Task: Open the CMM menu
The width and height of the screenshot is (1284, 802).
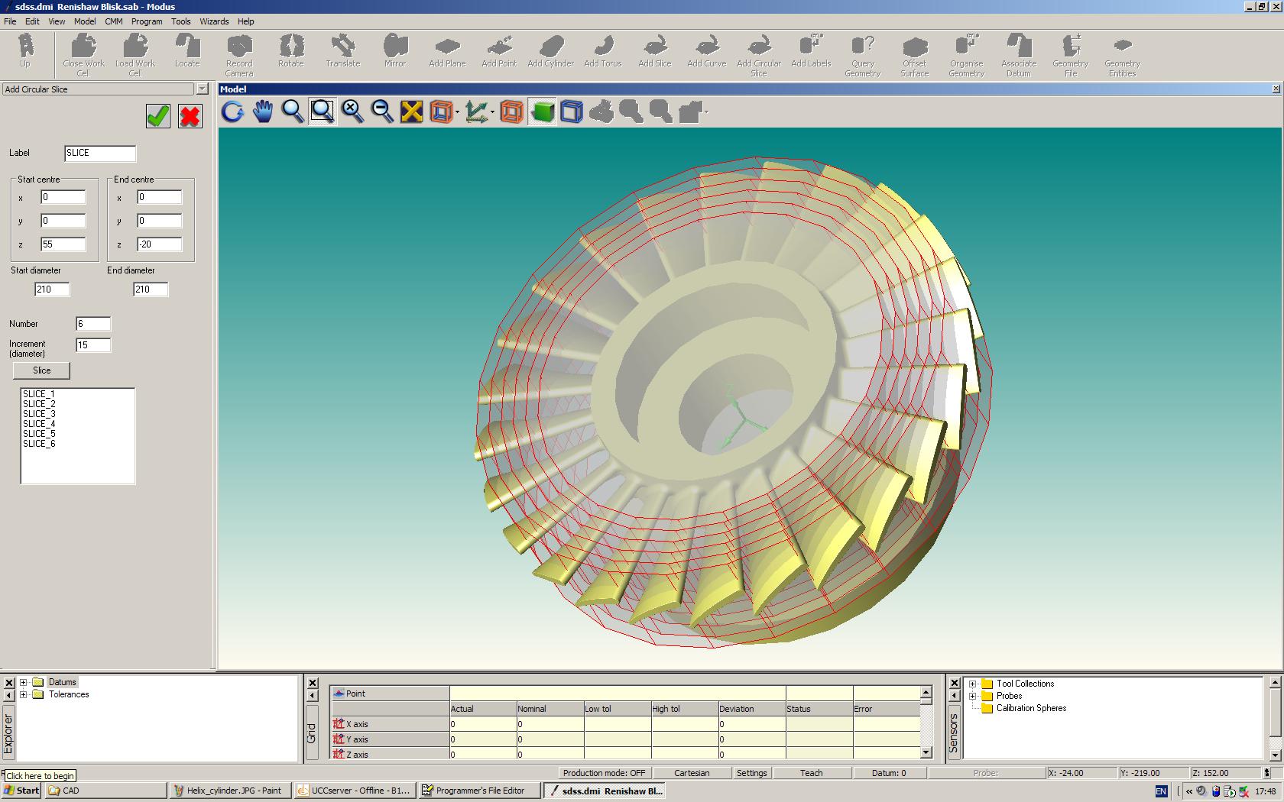Action: click(113, 21)
